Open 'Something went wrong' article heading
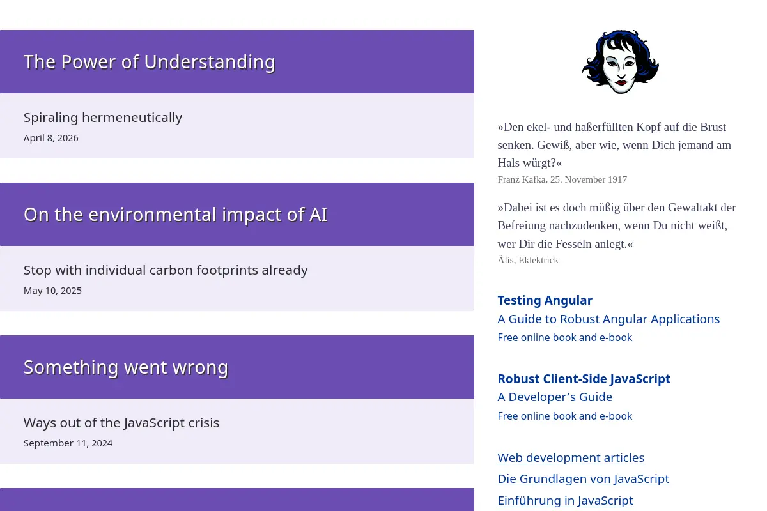Screen dimensions: 767x511 [126, 367]
